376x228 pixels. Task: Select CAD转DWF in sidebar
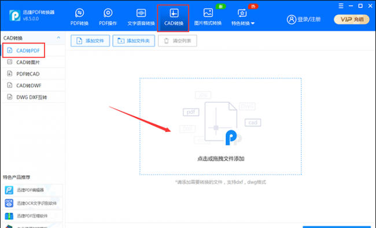click(33, 86)
